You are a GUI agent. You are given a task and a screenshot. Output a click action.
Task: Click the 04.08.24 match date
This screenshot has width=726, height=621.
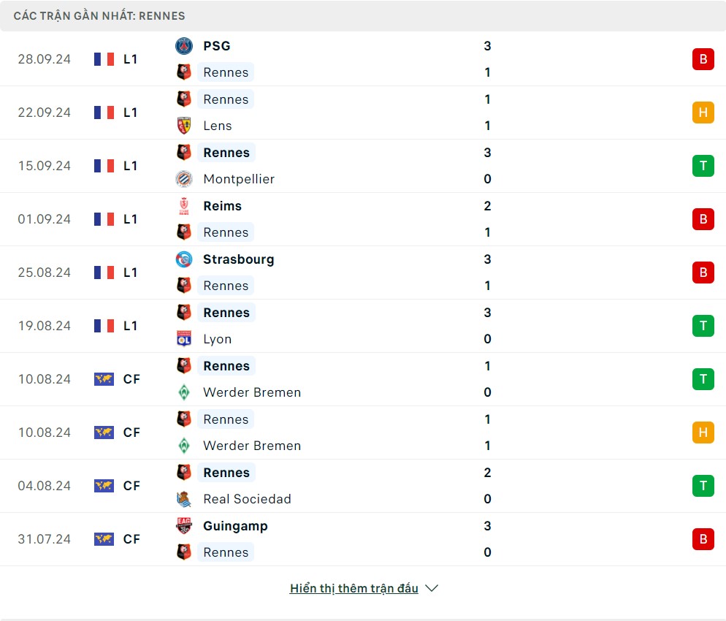point(45,486)
